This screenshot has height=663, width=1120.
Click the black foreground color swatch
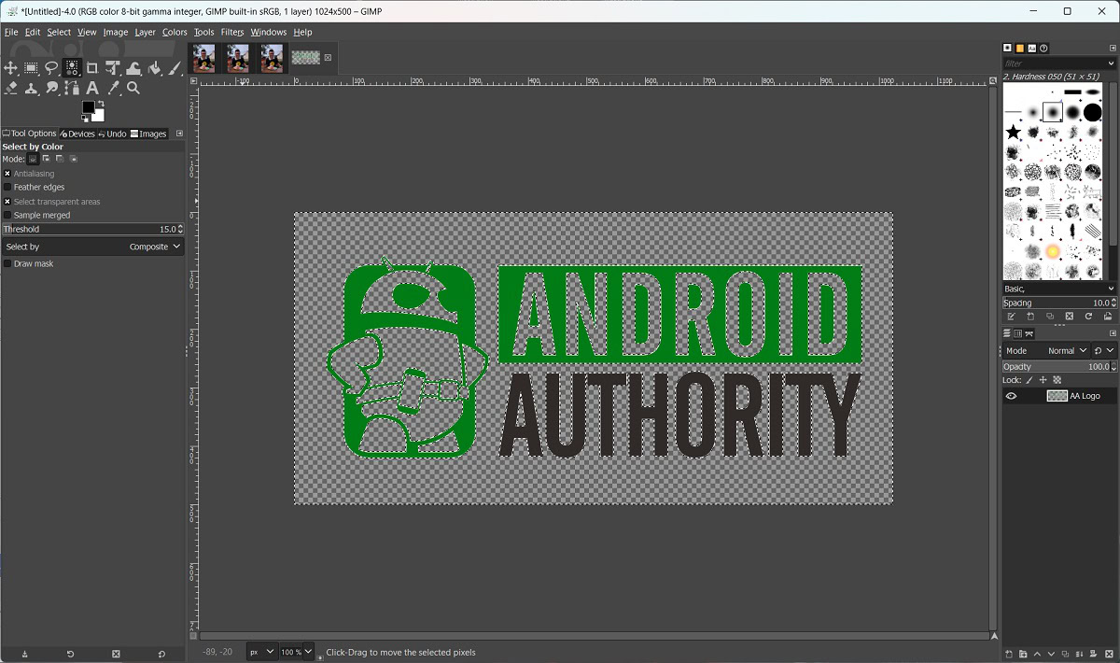pyautogui.click(x=88, y=108)
